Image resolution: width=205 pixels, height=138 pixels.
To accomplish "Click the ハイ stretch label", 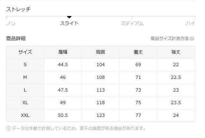I will [191, 23].
